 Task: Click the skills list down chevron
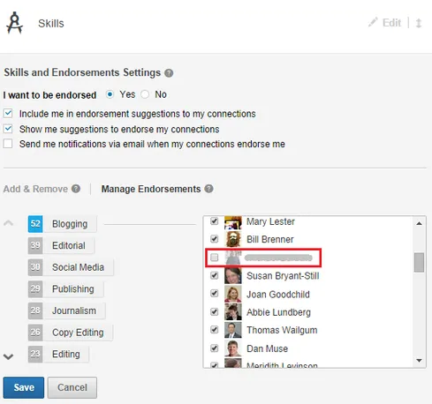tap(9, 356)
